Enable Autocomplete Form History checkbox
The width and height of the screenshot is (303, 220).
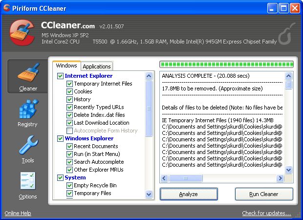click(x=69, y=131)
